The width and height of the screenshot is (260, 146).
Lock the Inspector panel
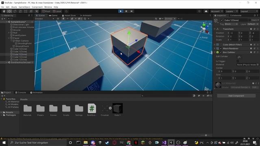pyautogui.click(x=255, y=15)
